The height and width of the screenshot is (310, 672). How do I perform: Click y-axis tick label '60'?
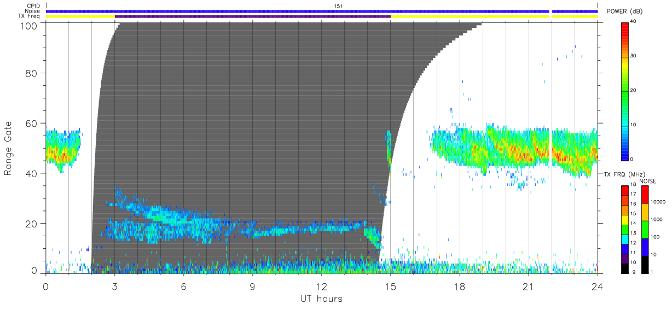pos(31,123)
